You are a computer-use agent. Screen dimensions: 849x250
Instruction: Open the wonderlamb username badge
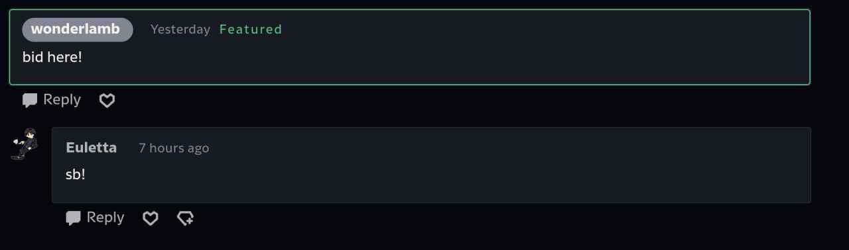77,30
